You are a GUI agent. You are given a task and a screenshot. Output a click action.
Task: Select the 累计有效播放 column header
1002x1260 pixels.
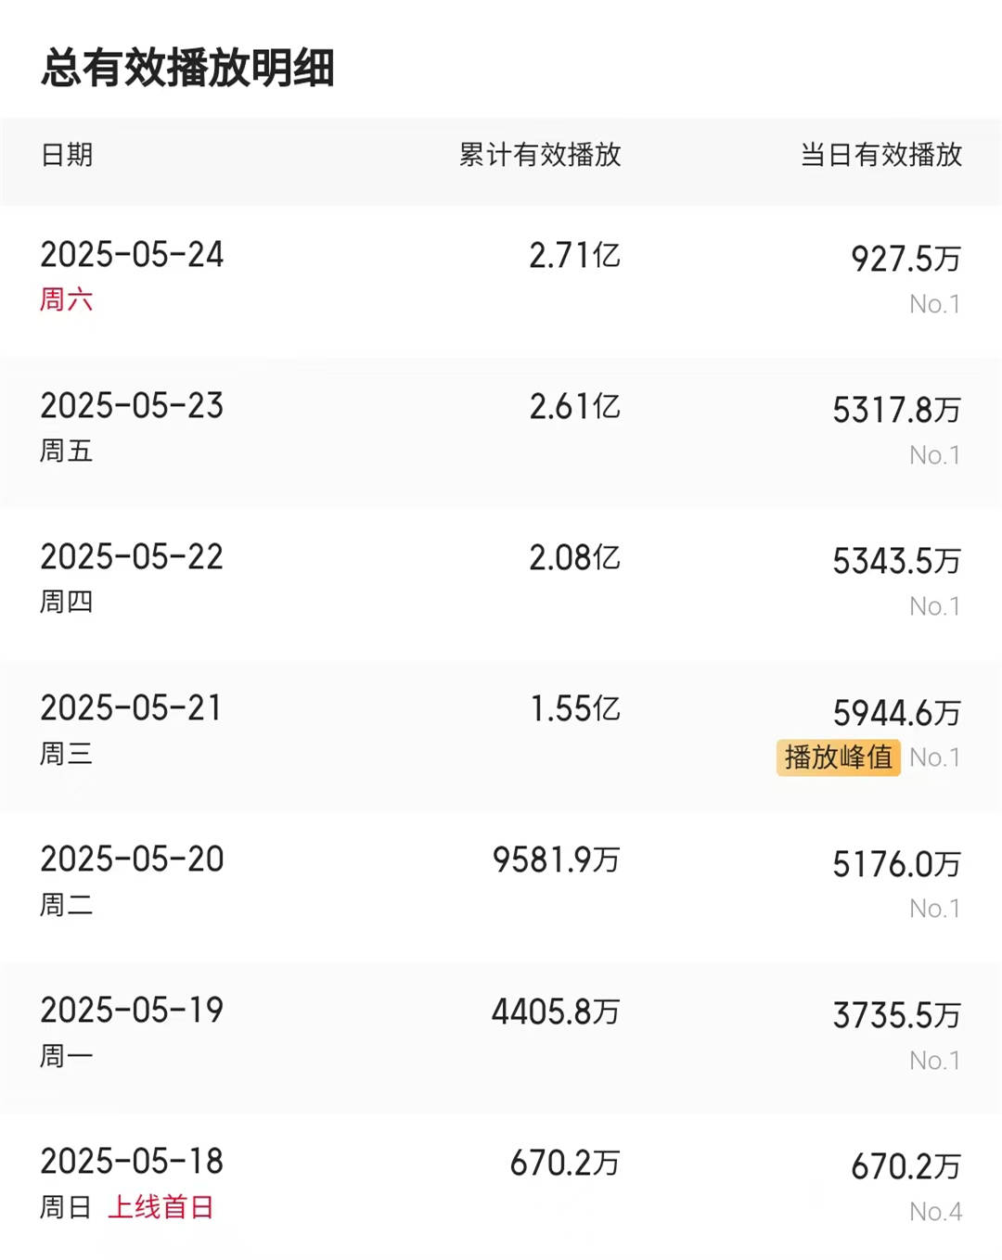click(540, 155)
